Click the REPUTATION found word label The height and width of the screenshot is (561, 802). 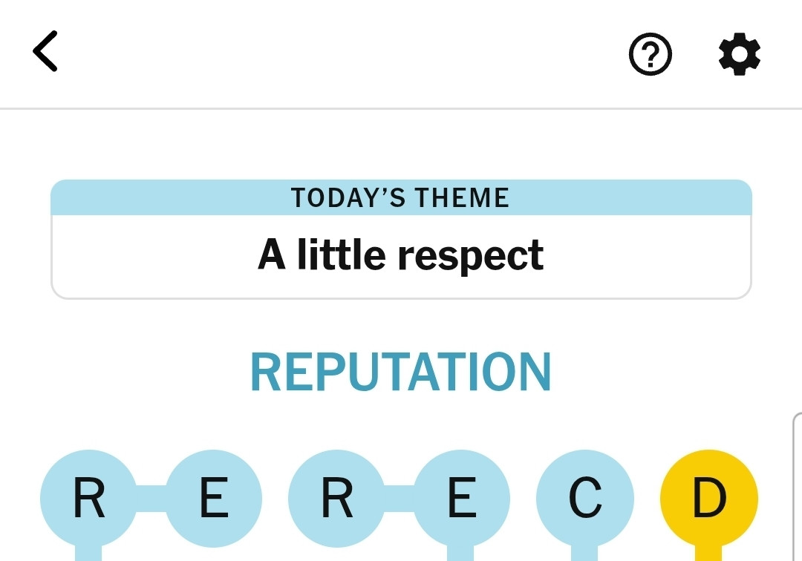tap(401, 372)
